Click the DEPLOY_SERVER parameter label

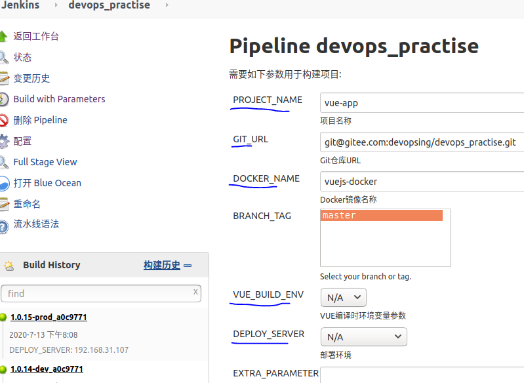(269, 334)
